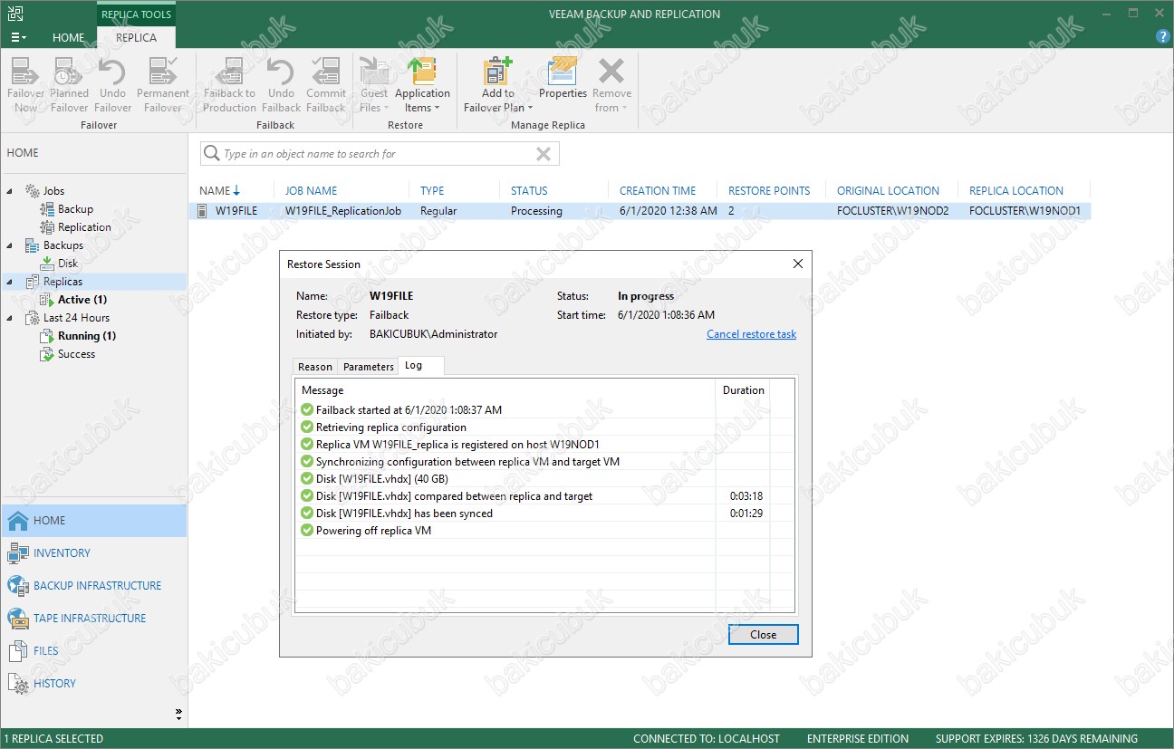This screenshot has width=1174, height=749.
Task: Open replica Properties from the ribbon
Action: click(563, 78)
